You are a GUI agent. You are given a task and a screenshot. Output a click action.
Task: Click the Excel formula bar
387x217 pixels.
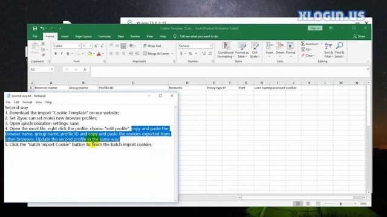click(228, 72)
